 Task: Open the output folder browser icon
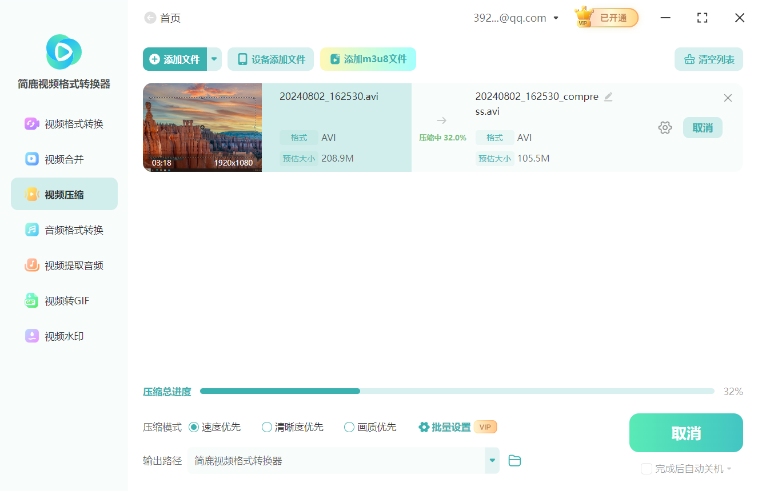point(514,460)
